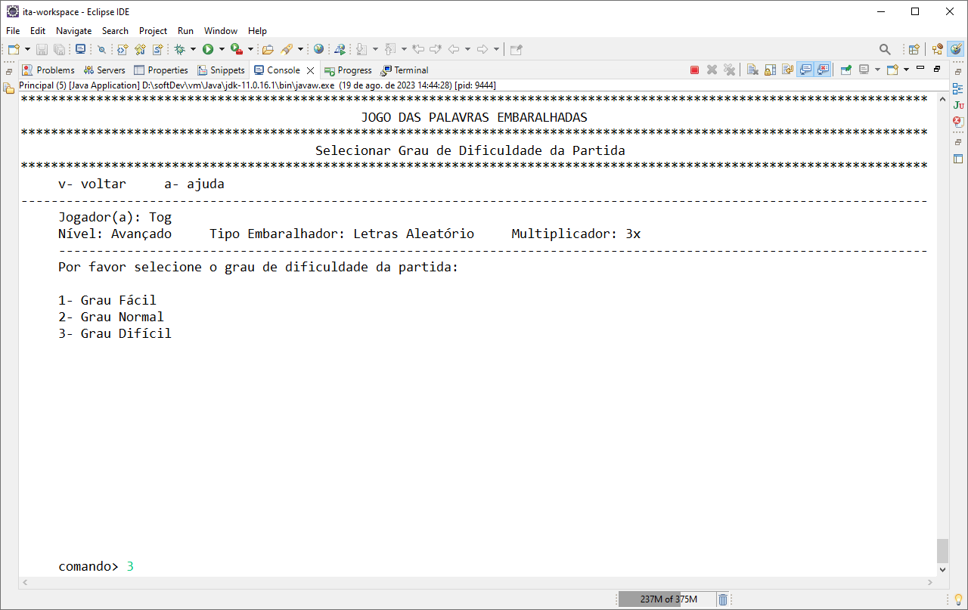The height and width of the screenshot is (610, 968).
Task: Toggle Show Console on Standard Error
Action: pyautogui.click(x=823, y=70)
